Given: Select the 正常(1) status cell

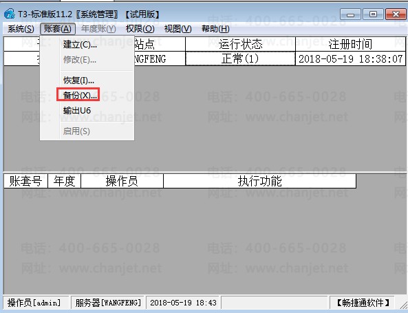Looking at the screenshot, I should pyautogui.click(x=240, y=58).
